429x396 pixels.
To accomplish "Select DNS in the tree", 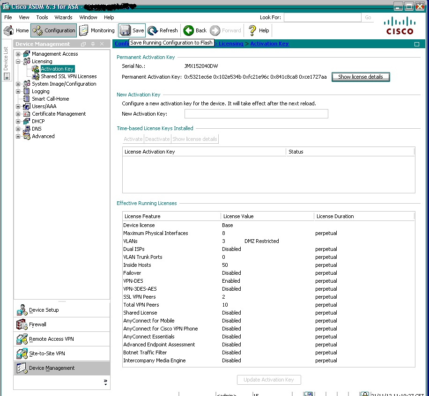I will [x=37, y=129].
